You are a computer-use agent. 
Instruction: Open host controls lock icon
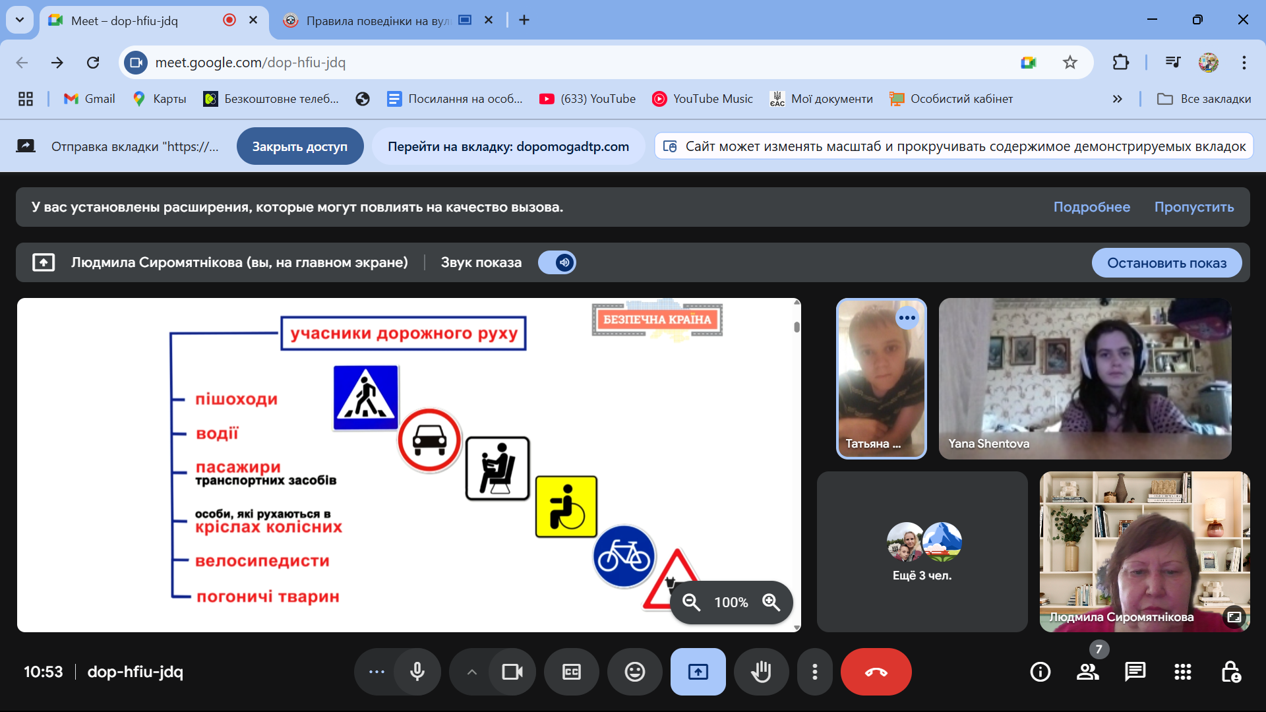click(x=1230, y=672)
